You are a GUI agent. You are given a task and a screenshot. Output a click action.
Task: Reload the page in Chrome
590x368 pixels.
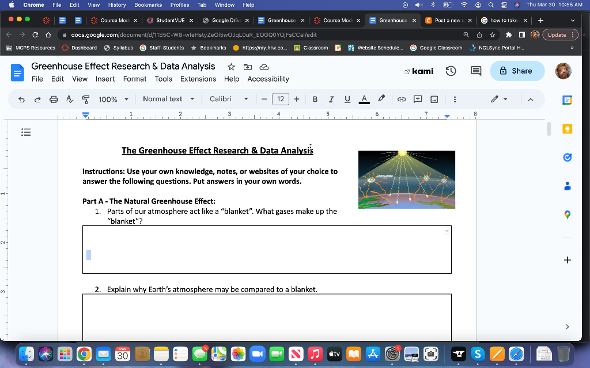point(35,34)
